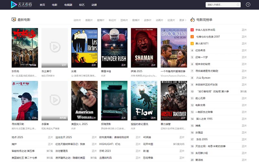This screenshot has width=259, height=162.
Task: Click the 暴力接管 title link
Action: (165, 124)
